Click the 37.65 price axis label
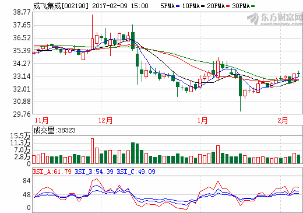The width and height of the screenshot is (303, 213). [22, 25]
